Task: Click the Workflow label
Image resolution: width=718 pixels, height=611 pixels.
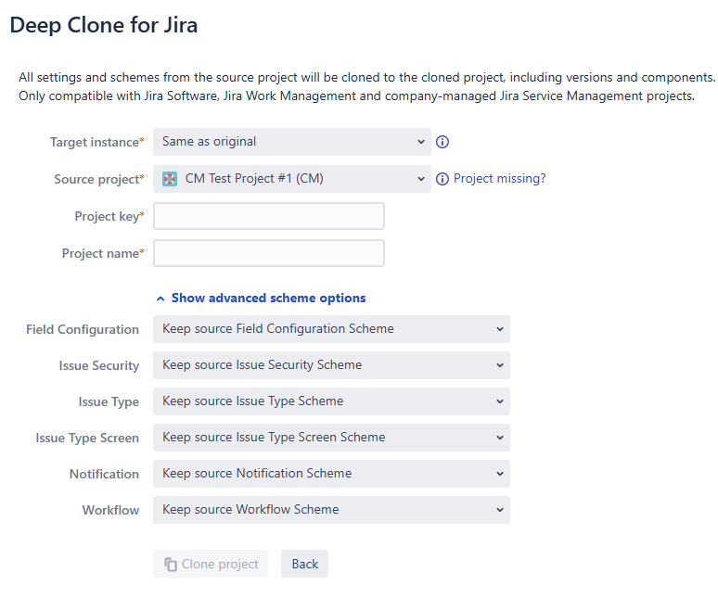Action: 110,510
